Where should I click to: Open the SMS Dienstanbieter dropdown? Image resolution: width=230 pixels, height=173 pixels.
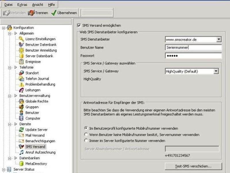tap(219, 40)
